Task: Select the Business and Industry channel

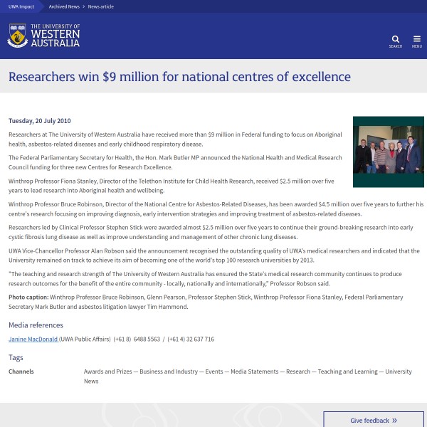Action: (x=169, y=371)
